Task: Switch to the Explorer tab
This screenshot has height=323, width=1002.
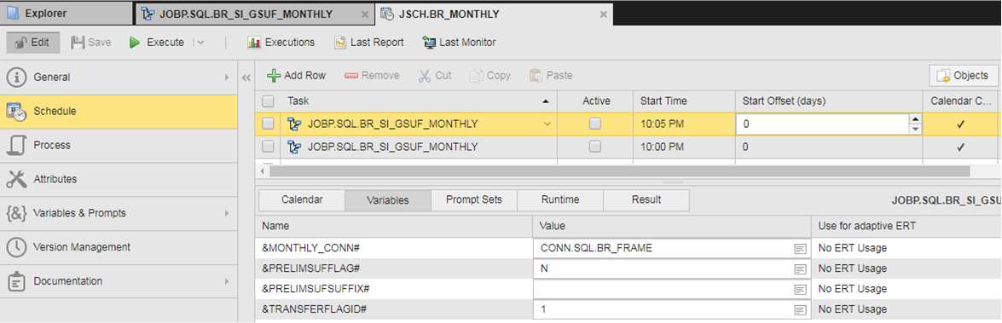Action: (x=67, y=14)
